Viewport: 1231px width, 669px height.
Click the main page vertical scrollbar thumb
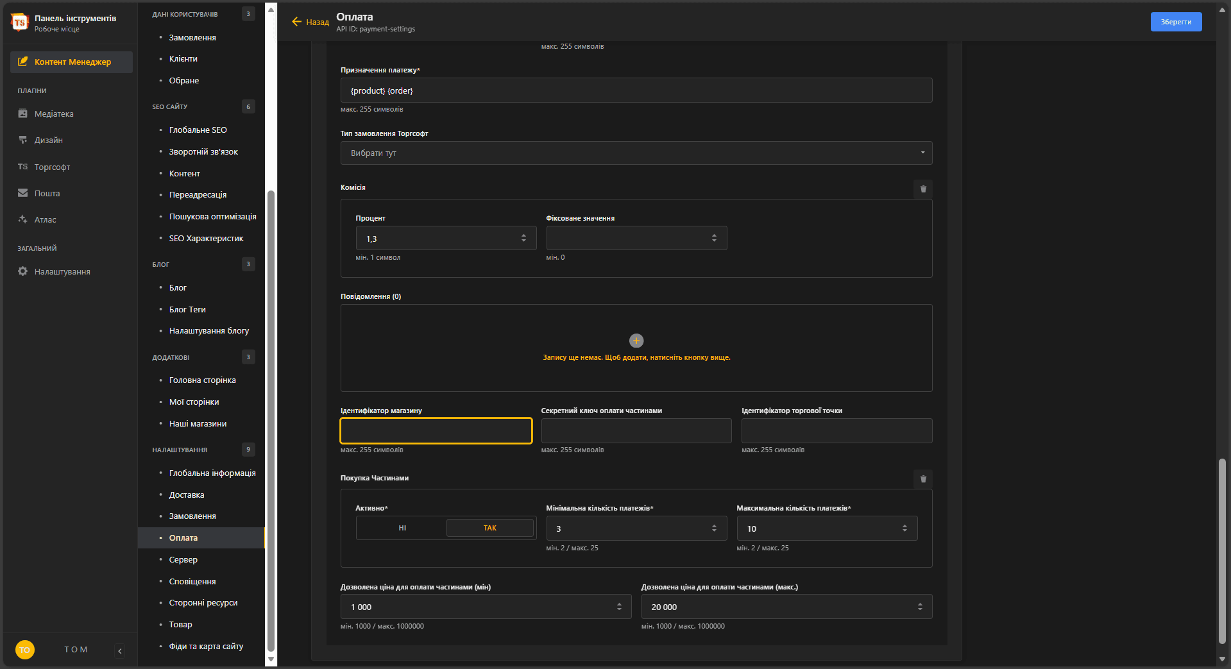click(x=1222, y=550)
